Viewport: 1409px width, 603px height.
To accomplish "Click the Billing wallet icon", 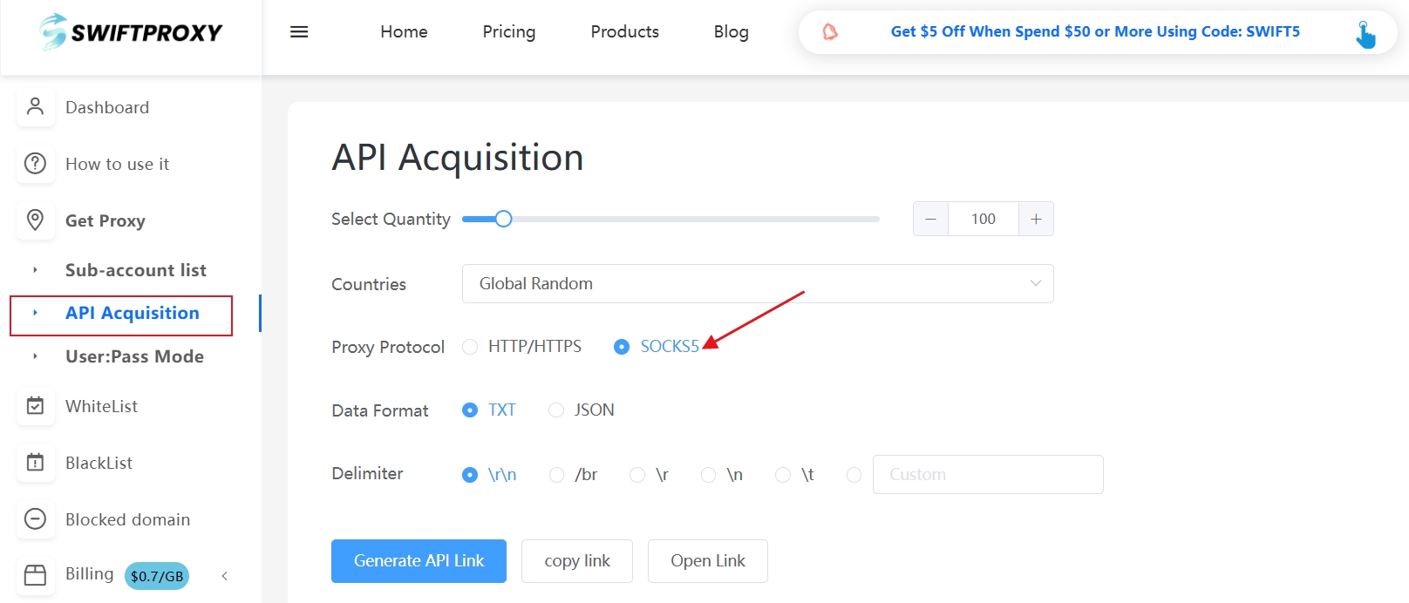I will pos(35,575).
